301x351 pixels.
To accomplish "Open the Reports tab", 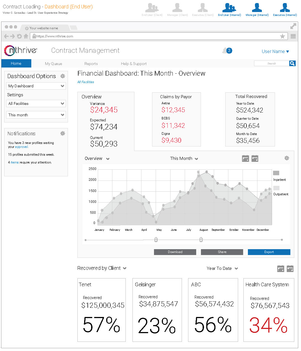I will pyautogui.click(x=91, y=64).
